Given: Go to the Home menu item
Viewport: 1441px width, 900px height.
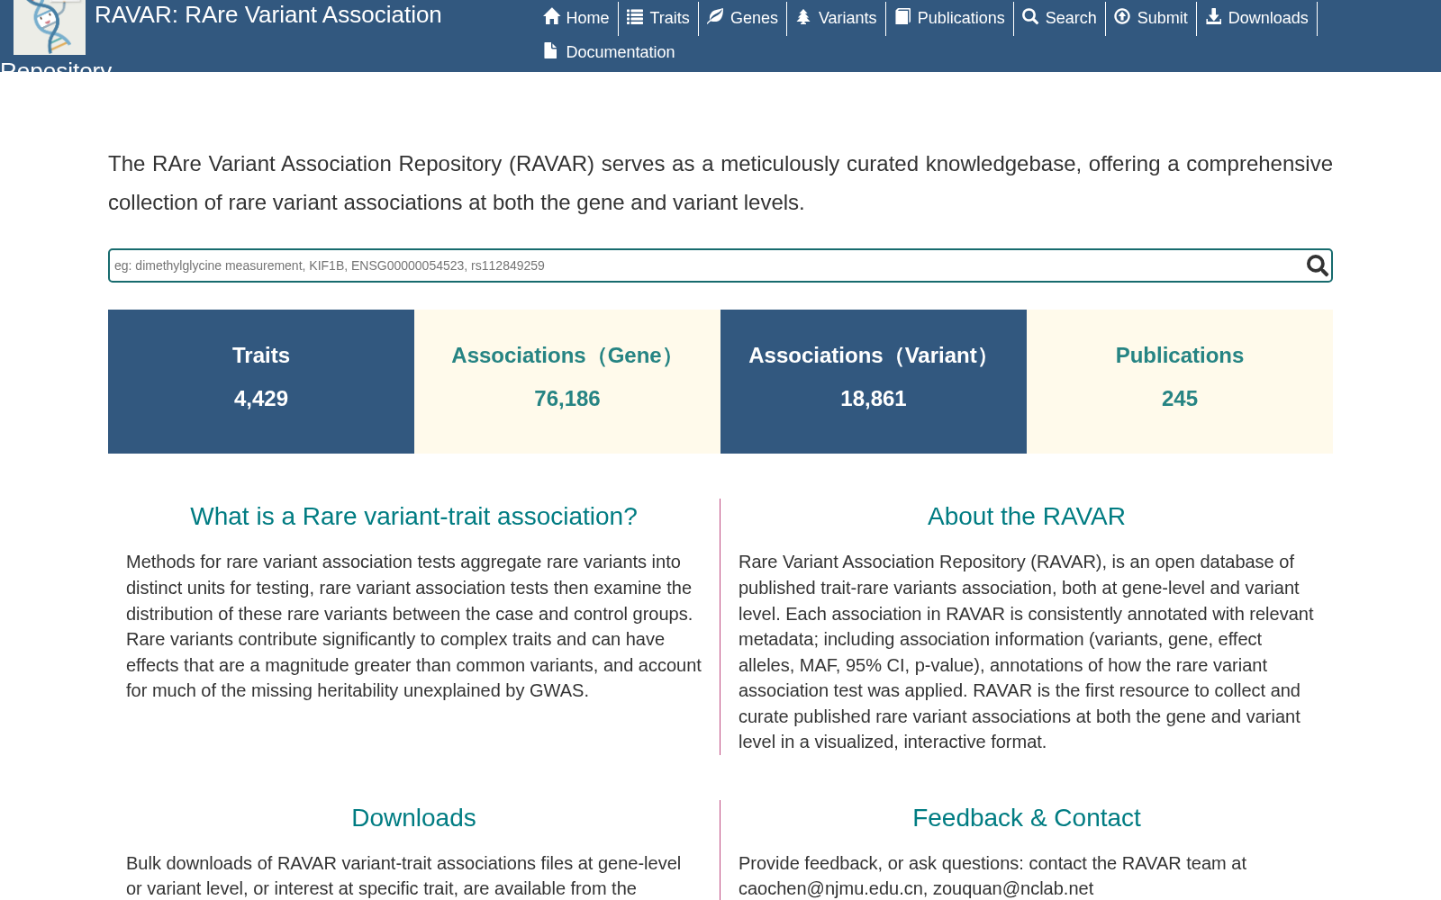Looking at the screenshot, I should click(576, 18).
